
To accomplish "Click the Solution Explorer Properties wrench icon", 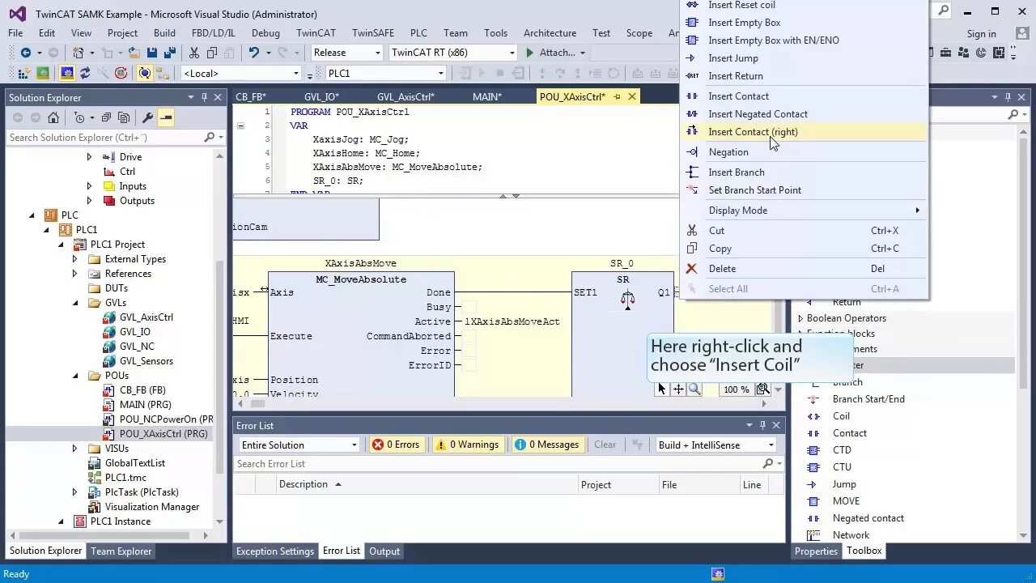I will click(x=147, y=117).
